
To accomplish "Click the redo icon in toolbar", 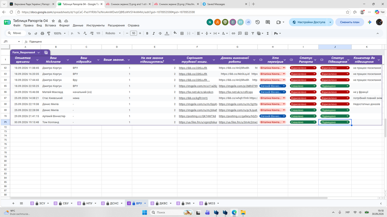I will pyautogui.click(x=36, y=33).
